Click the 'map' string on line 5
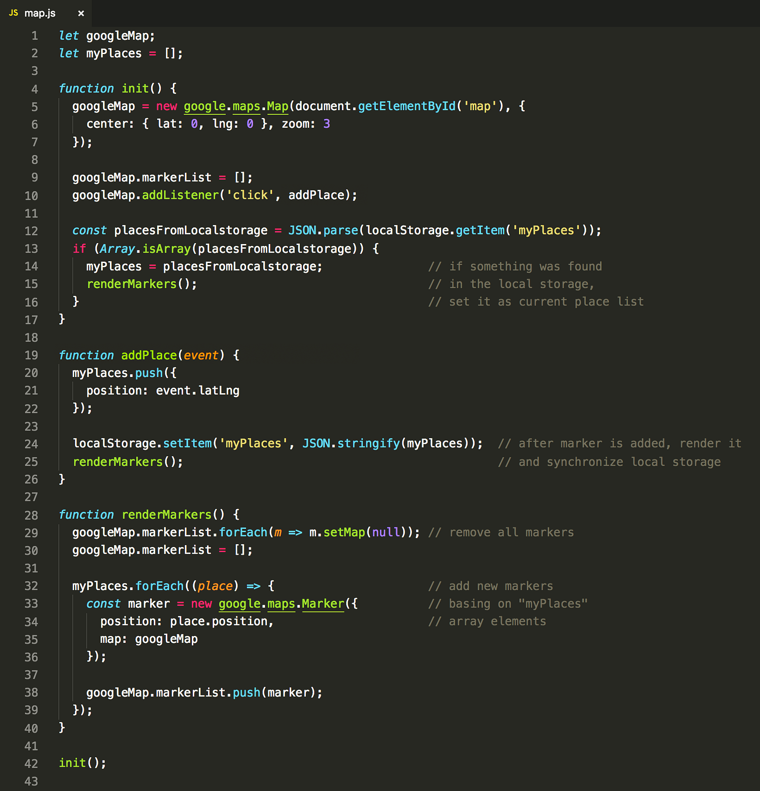The height and width of the screenshot is (791, 760). click(480, 106)
